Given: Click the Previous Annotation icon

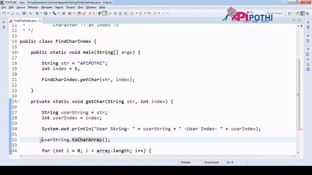Looking at the screenshot, I should tap(140, 13).
